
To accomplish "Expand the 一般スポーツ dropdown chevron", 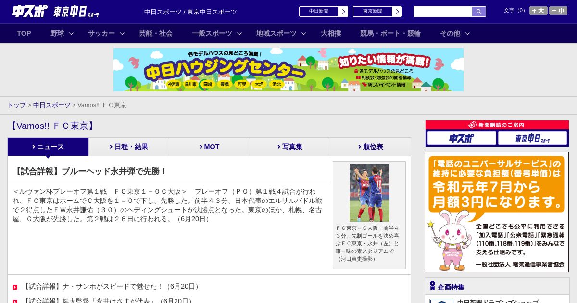I will 239,33.
